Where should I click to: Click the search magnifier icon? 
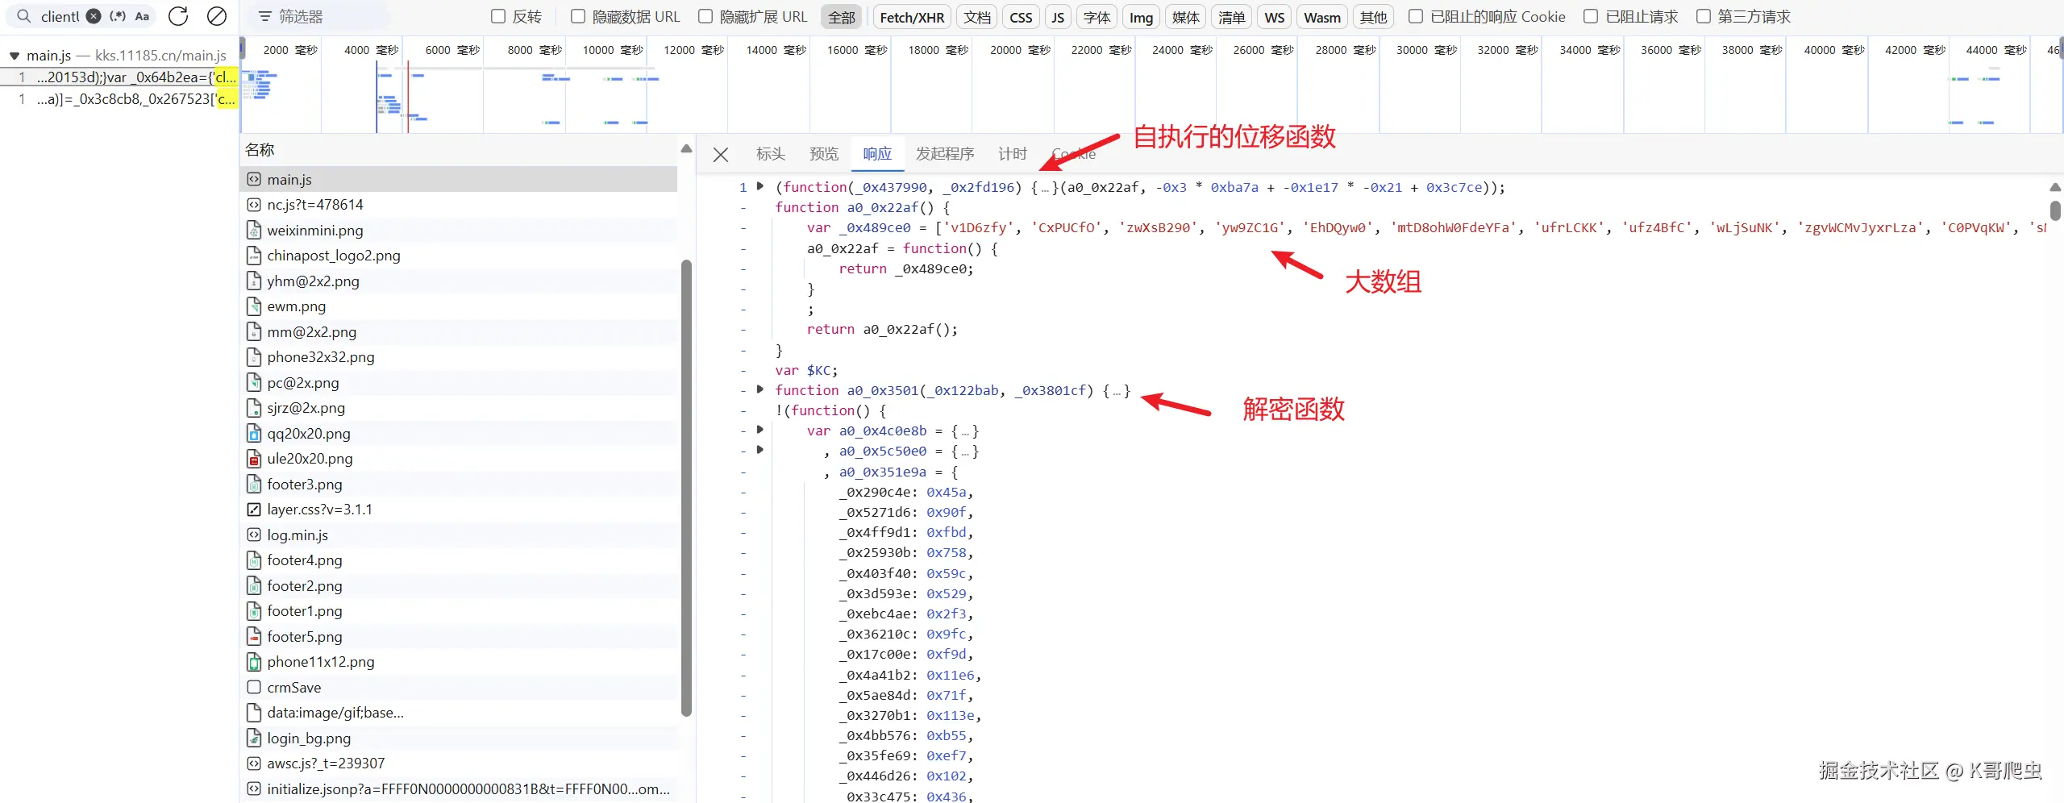coord(24,16)
